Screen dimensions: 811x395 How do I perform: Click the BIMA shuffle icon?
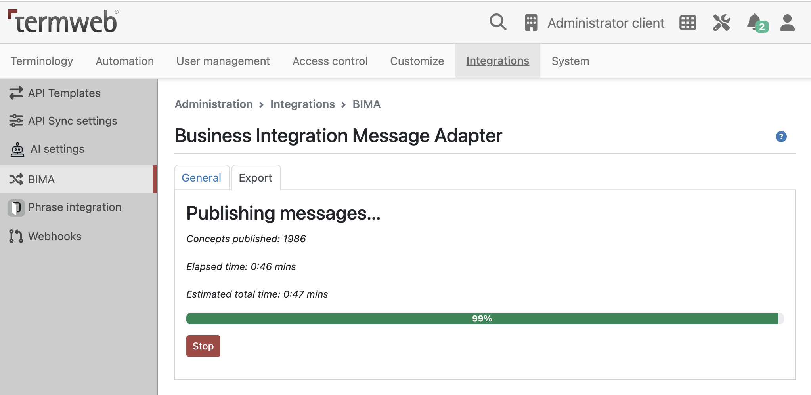point(16,179)
